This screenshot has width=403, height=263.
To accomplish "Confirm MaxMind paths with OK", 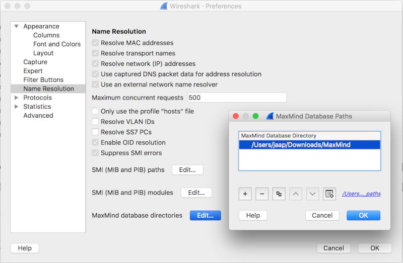I will pos(363,216).
